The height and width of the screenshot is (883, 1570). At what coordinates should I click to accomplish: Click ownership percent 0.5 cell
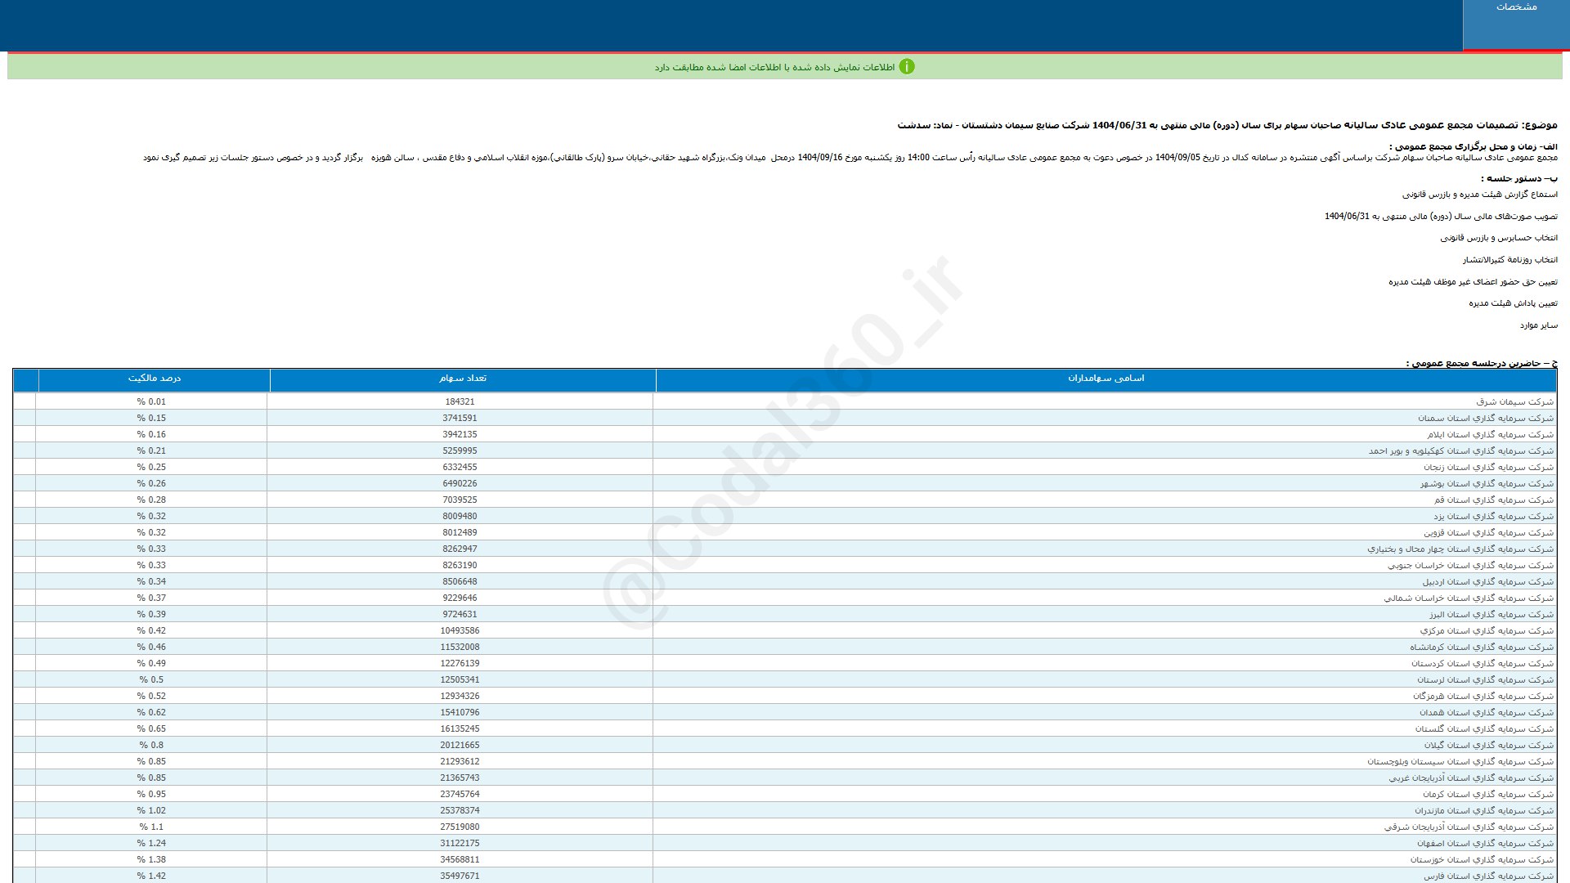151,680
